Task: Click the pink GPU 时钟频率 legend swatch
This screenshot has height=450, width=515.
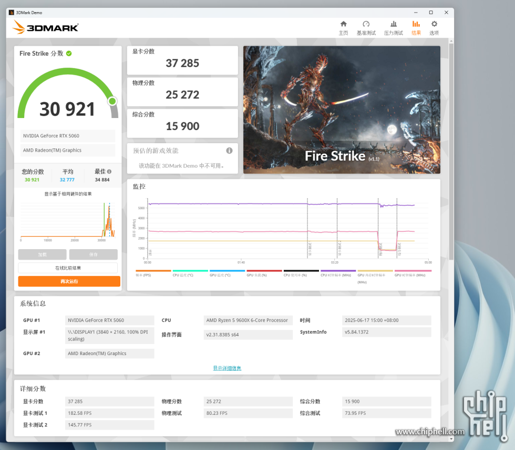Action: (x=413, y=271)
